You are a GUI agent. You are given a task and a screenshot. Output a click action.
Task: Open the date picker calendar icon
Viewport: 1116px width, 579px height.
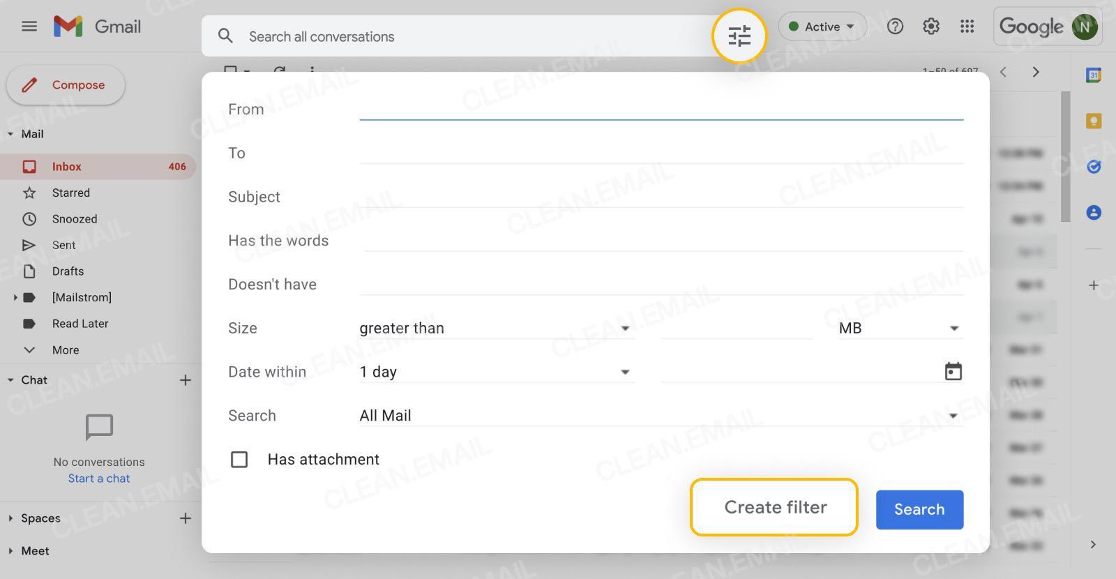953,371
